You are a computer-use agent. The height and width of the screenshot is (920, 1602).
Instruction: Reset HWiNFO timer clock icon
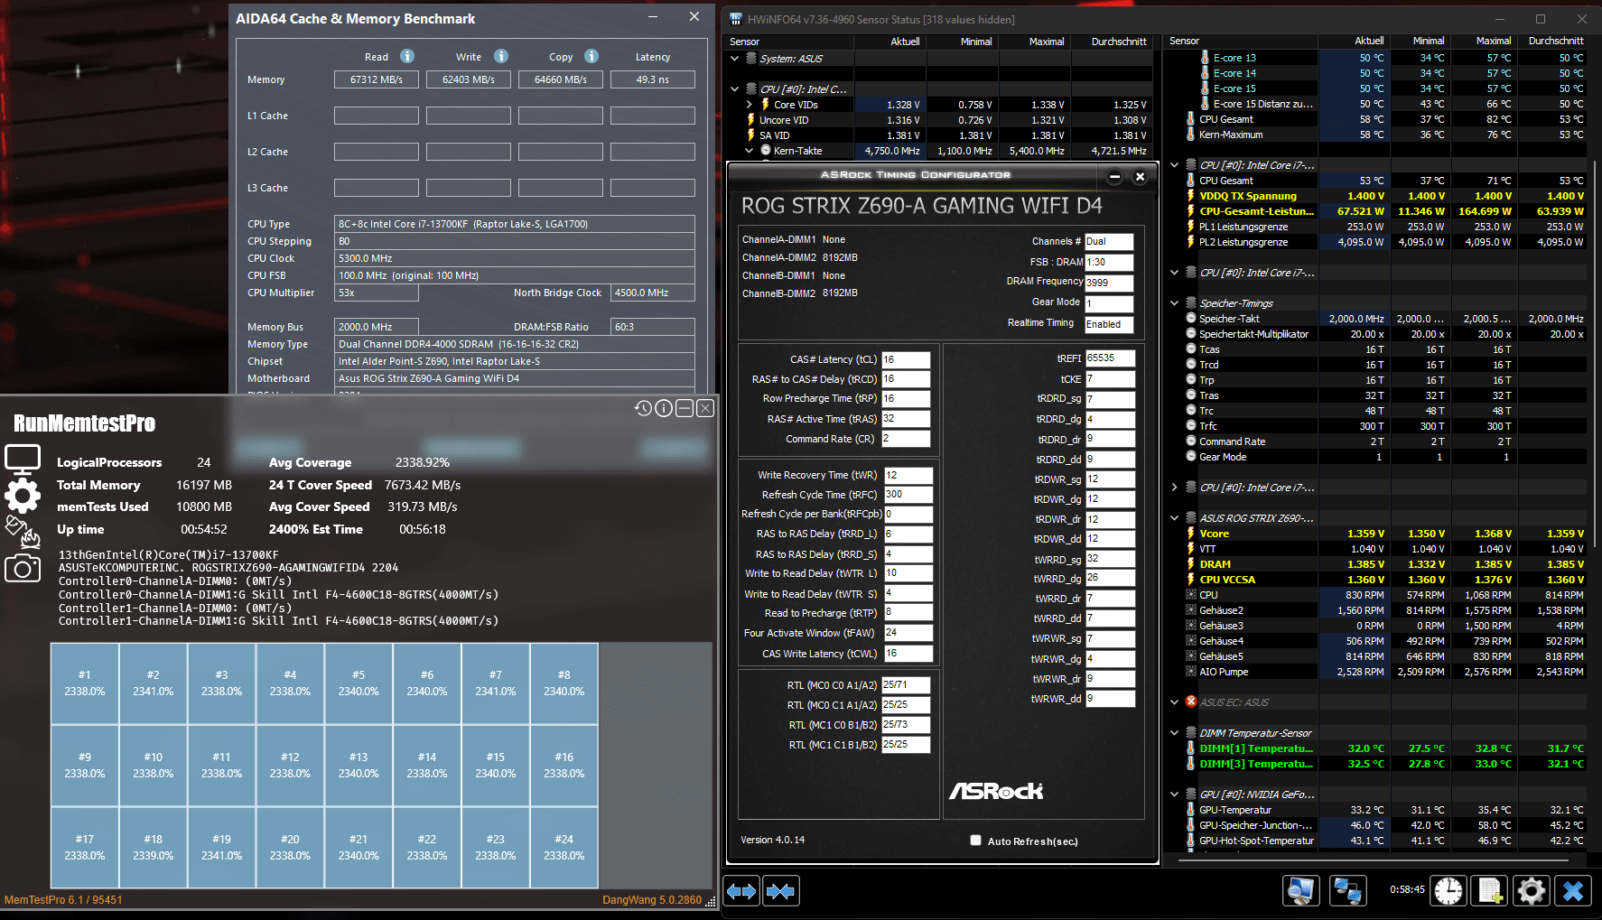[1448, 891]
